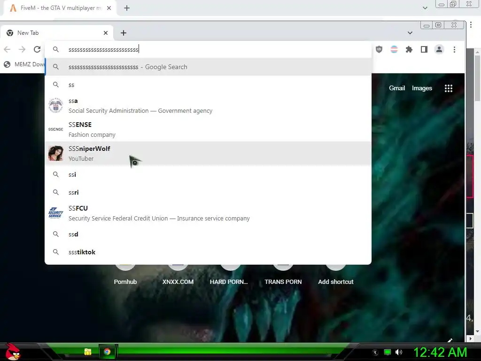Pick the SSSniperWolf YouTuber suggestion
The width and height of the screenshot is (481, 361).
click(x=208, y=154)
